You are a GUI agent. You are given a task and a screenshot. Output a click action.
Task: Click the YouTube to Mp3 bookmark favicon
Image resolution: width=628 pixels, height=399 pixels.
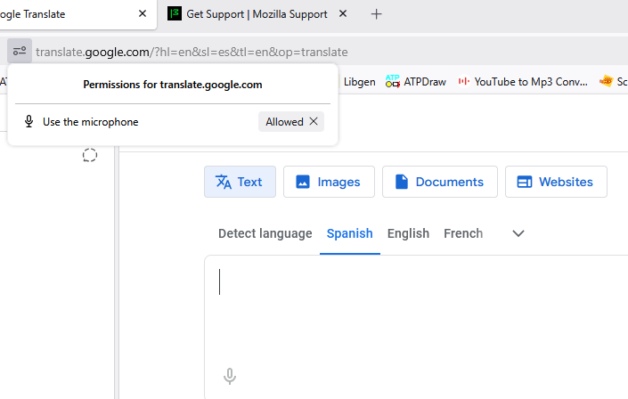[x=464, y=82]
